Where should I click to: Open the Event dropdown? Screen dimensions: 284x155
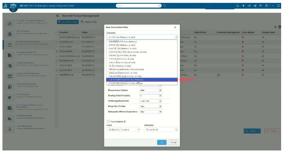pos(123,129)
